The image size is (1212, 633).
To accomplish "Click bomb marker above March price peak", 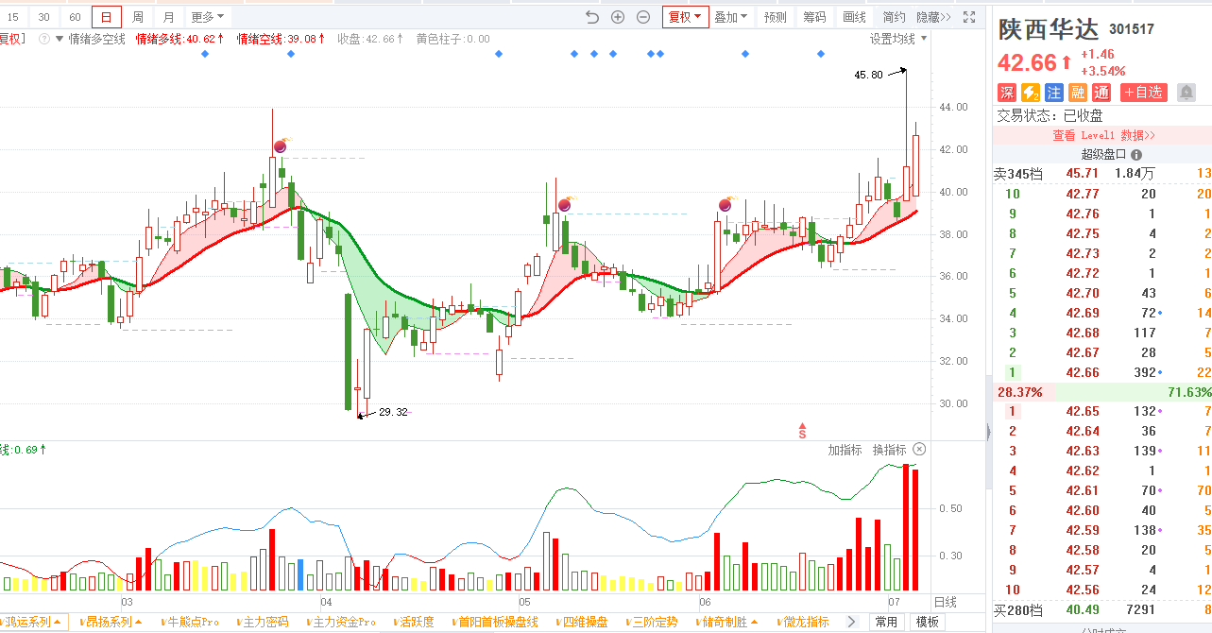I will (281, 145).
